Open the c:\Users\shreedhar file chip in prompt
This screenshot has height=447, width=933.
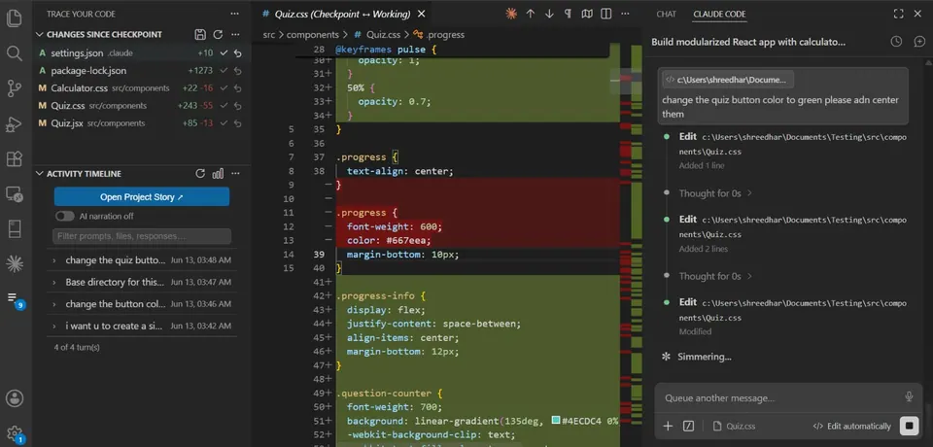click(726, 79)
